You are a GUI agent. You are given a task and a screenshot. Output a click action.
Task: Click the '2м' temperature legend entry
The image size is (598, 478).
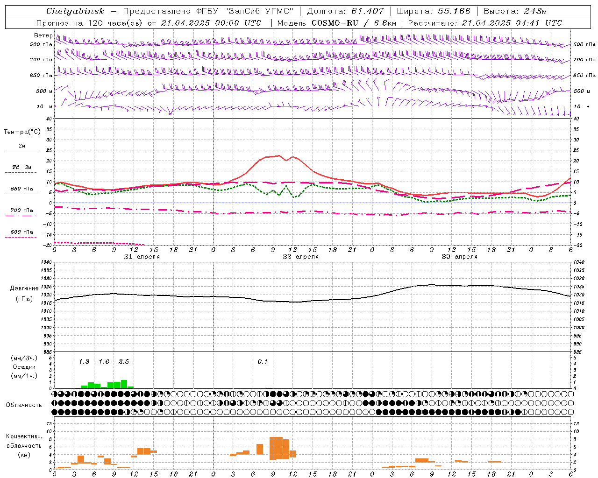point(22,146)
